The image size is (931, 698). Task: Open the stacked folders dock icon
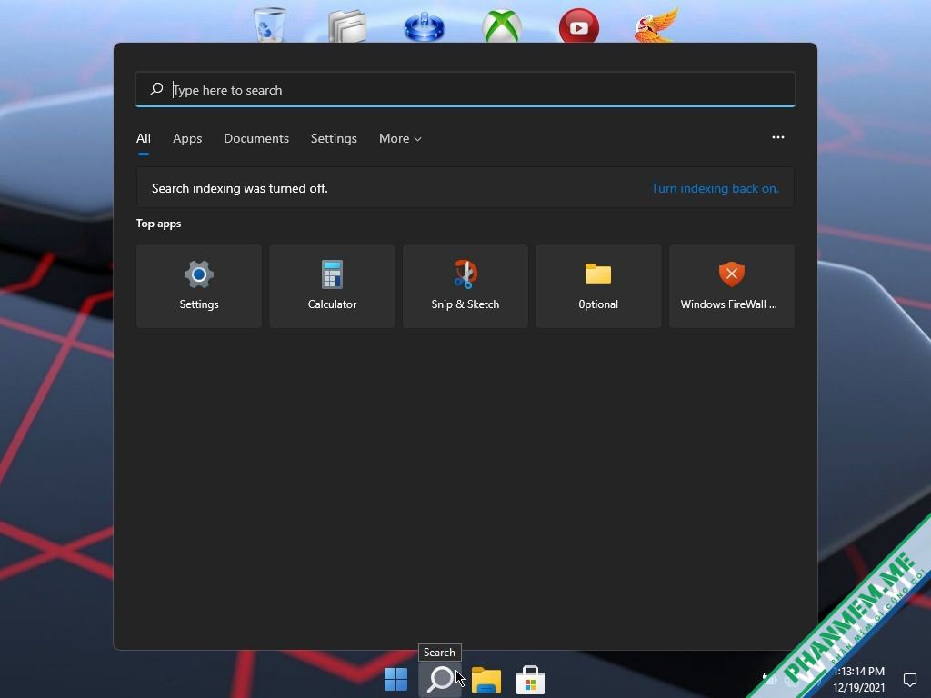(x=347, y=26)
